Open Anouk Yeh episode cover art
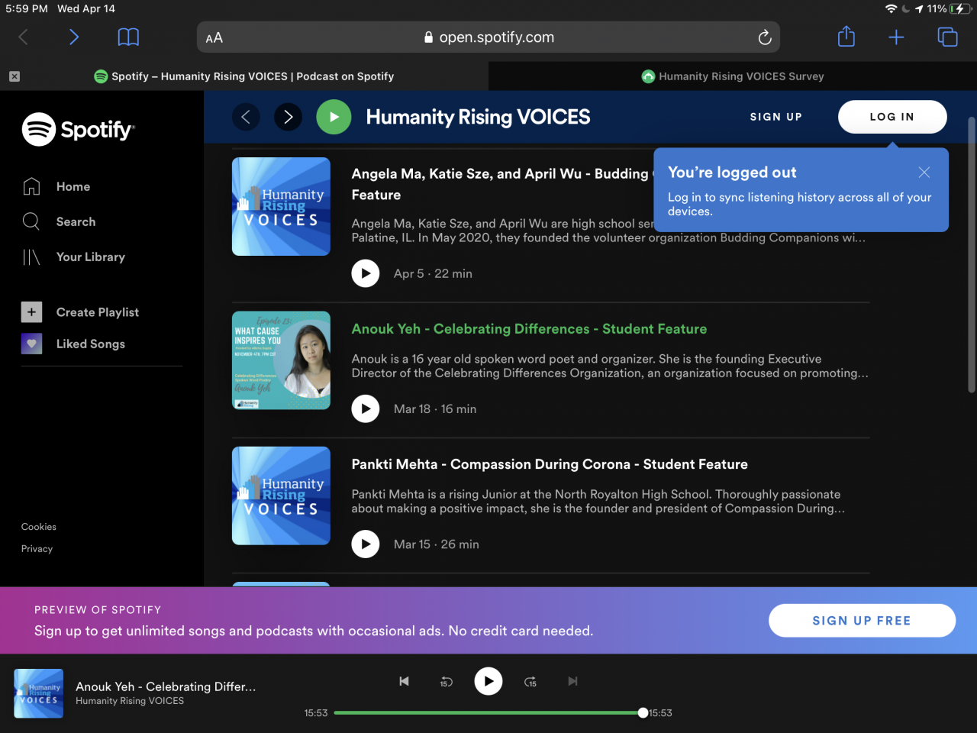Image resolution: width=977 pixels, height=733 pixels. click(281, 360)
